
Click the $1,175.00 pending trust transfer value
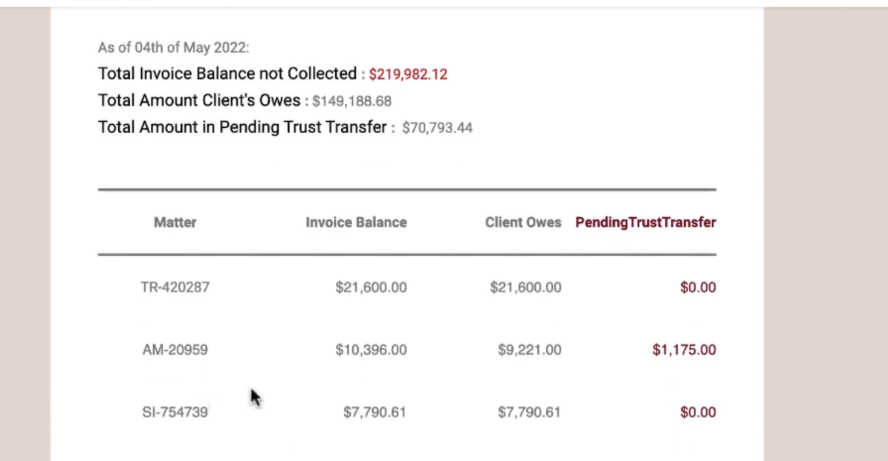coord(684,349)
